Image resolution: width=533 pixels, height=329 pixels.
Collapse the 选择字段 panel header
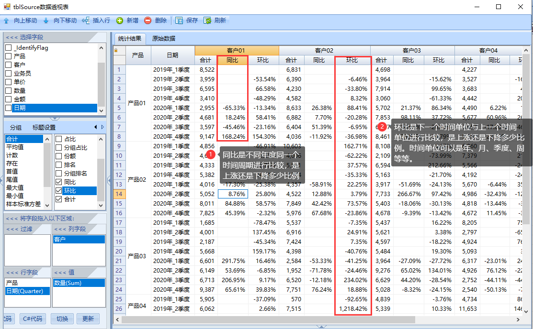pyautogui.click(x=55, y=37)
